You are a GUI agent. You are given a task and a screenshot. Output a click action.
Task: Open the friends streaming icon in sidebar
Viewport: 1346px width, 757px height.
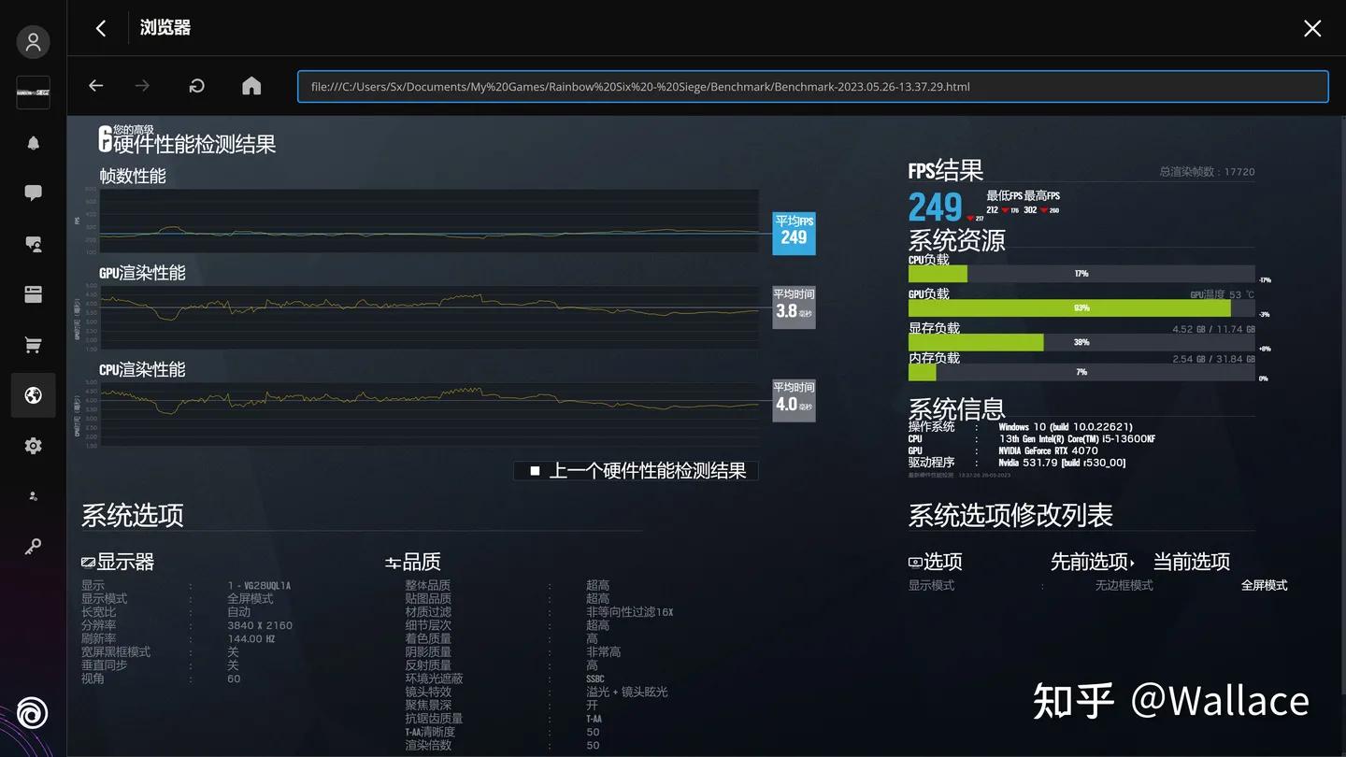33,244
